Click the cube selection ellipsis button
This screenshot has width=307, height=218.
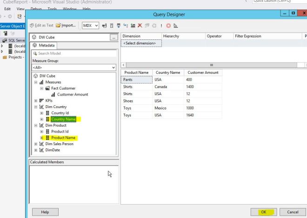(x=113, y=37)
